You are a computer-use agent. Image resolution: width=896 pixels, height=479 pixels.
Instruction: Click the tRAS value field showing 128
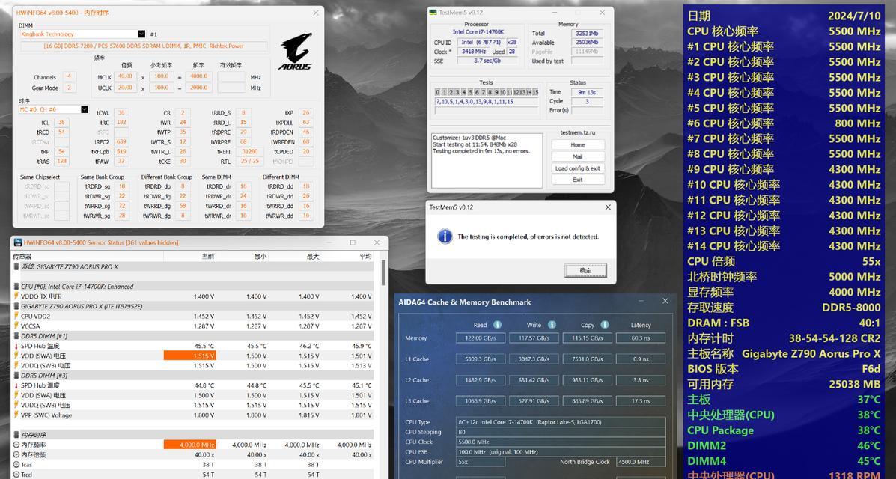(61, 162)
